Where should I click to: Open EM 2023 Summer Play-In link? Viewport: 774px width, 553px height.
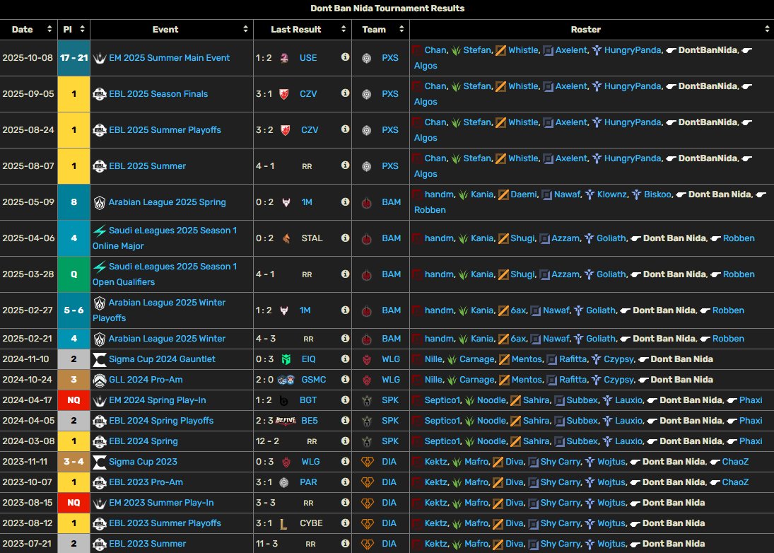(161, 503)
